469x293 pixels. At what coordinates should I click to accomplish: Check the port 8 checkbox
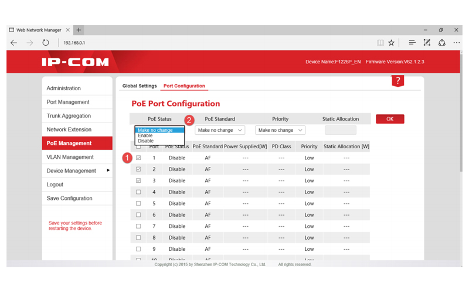[138, 237]
